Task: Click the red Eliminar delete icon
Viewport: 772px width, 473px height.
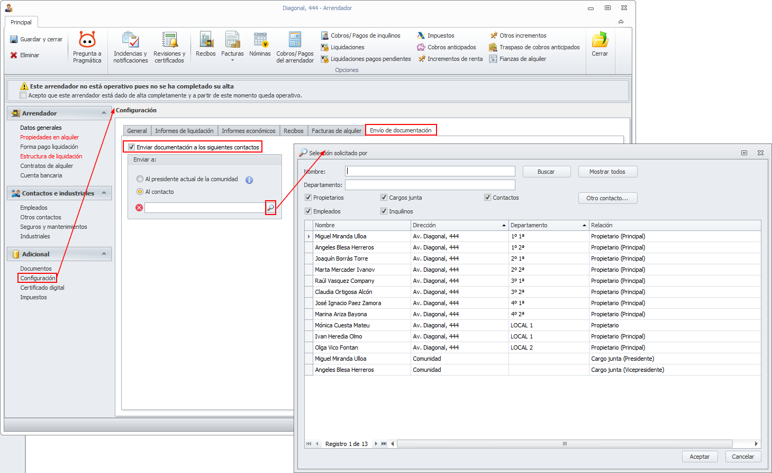Action: point(14,55)
